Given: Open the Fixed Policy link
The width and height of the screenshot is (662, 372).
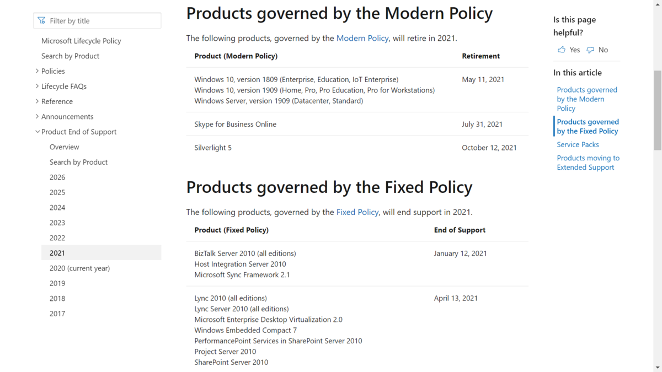Looking at the screenshot, I should point(357,212).
